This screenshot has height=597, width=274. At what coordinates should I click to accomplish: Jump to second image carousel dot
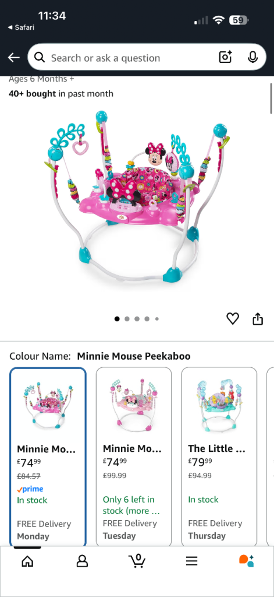tap(127, 319)
